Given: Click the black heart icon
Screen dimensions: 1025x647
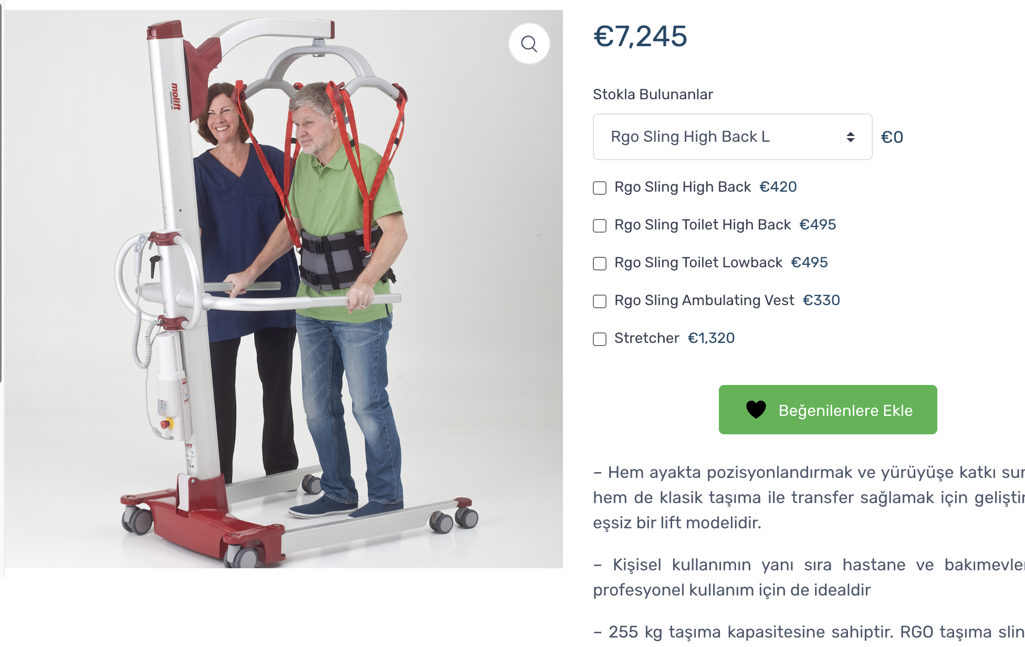Looking at the screenshot, I should point(756,410).
